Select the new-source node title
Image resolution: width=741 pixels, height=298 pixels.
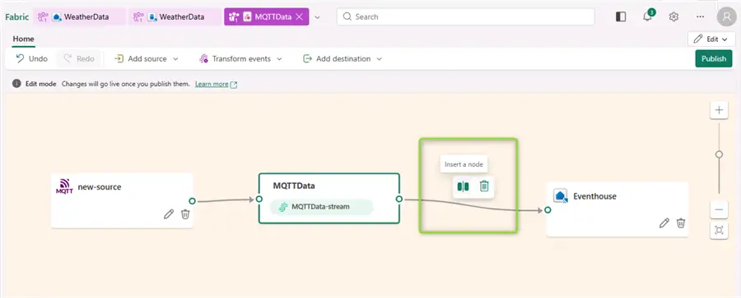(100, 187)
